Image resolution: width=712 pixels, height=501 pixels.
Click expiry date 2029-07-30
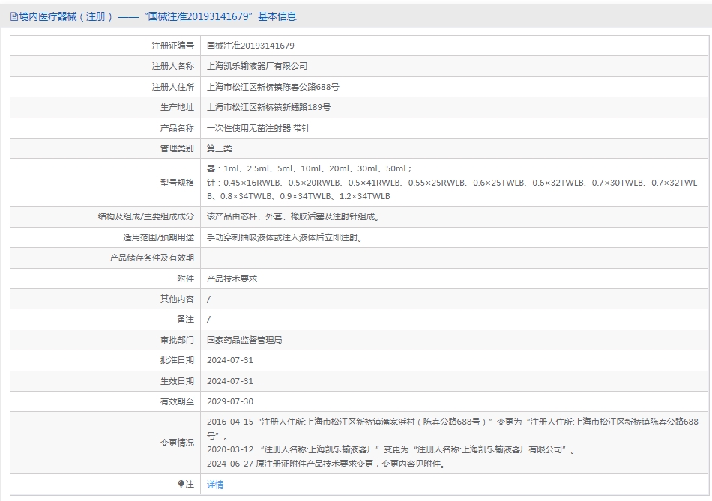[230, 401]
